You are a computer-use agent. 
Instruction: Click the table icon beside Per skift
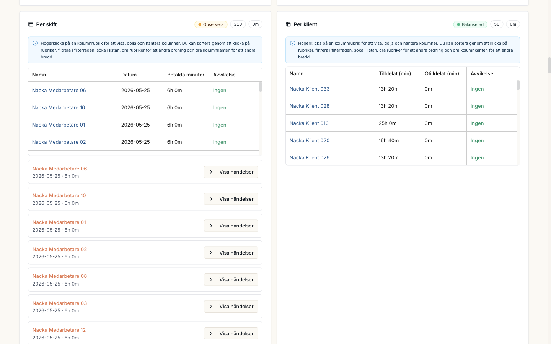pyautogui.click(x=31, y=24)
